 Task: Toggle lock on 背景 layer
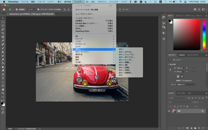[203, 111]
